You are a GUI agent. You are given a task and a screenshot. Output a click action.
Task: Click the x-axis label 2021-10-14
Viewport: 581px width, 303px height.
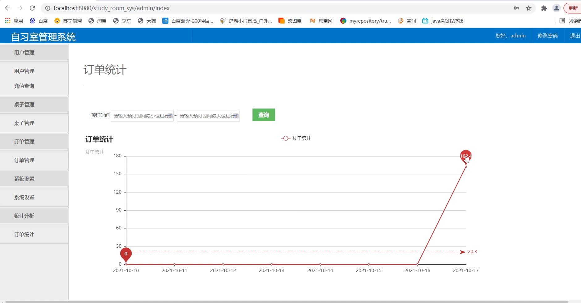tap(320, 271)
